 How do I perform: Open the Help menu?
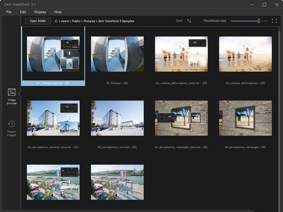click(x=58, y=12)
